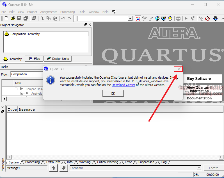Select the Processing messages tab
The height and width of the screenshot is (178, 224).
(33, 162)
